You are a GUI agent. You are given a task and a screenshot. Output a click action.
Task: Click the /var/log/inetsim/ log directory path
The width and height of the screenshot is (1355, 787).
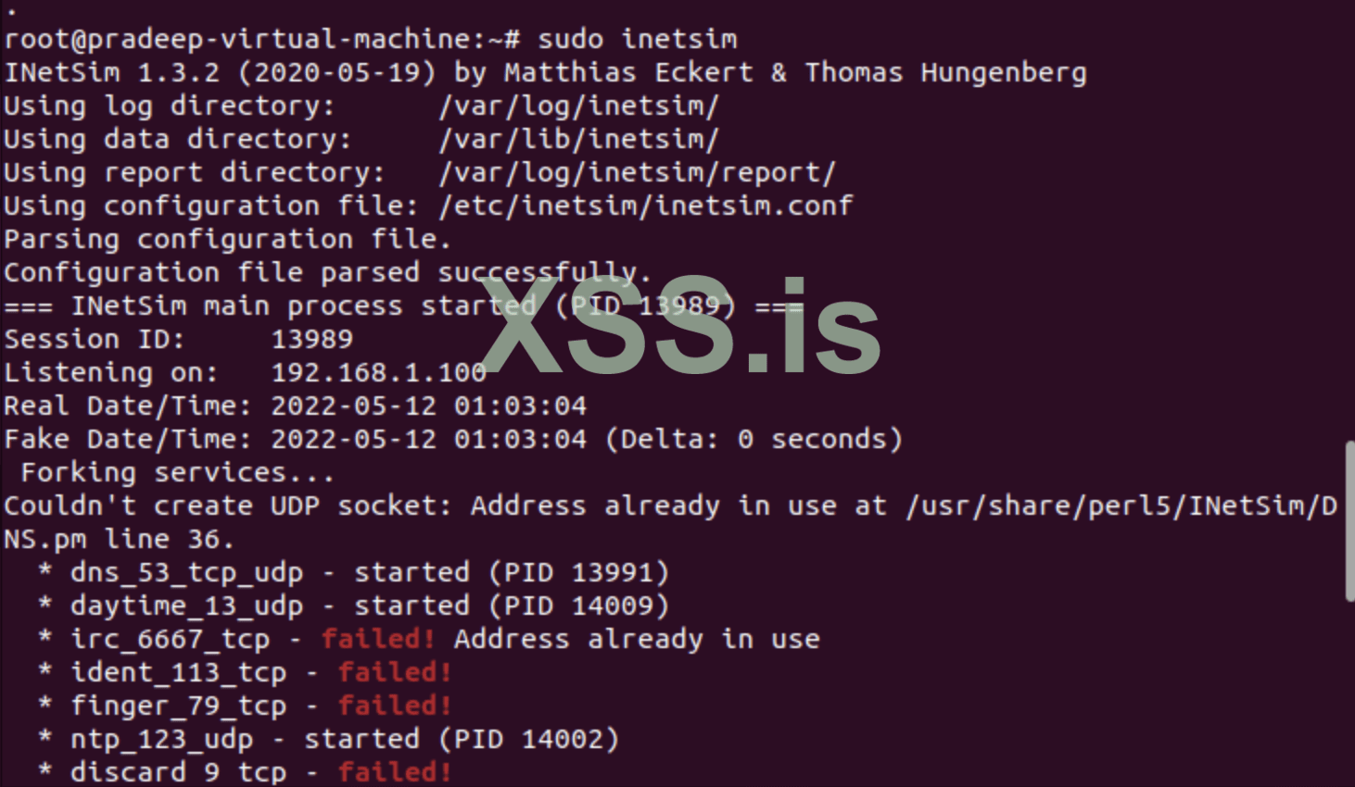578,106
